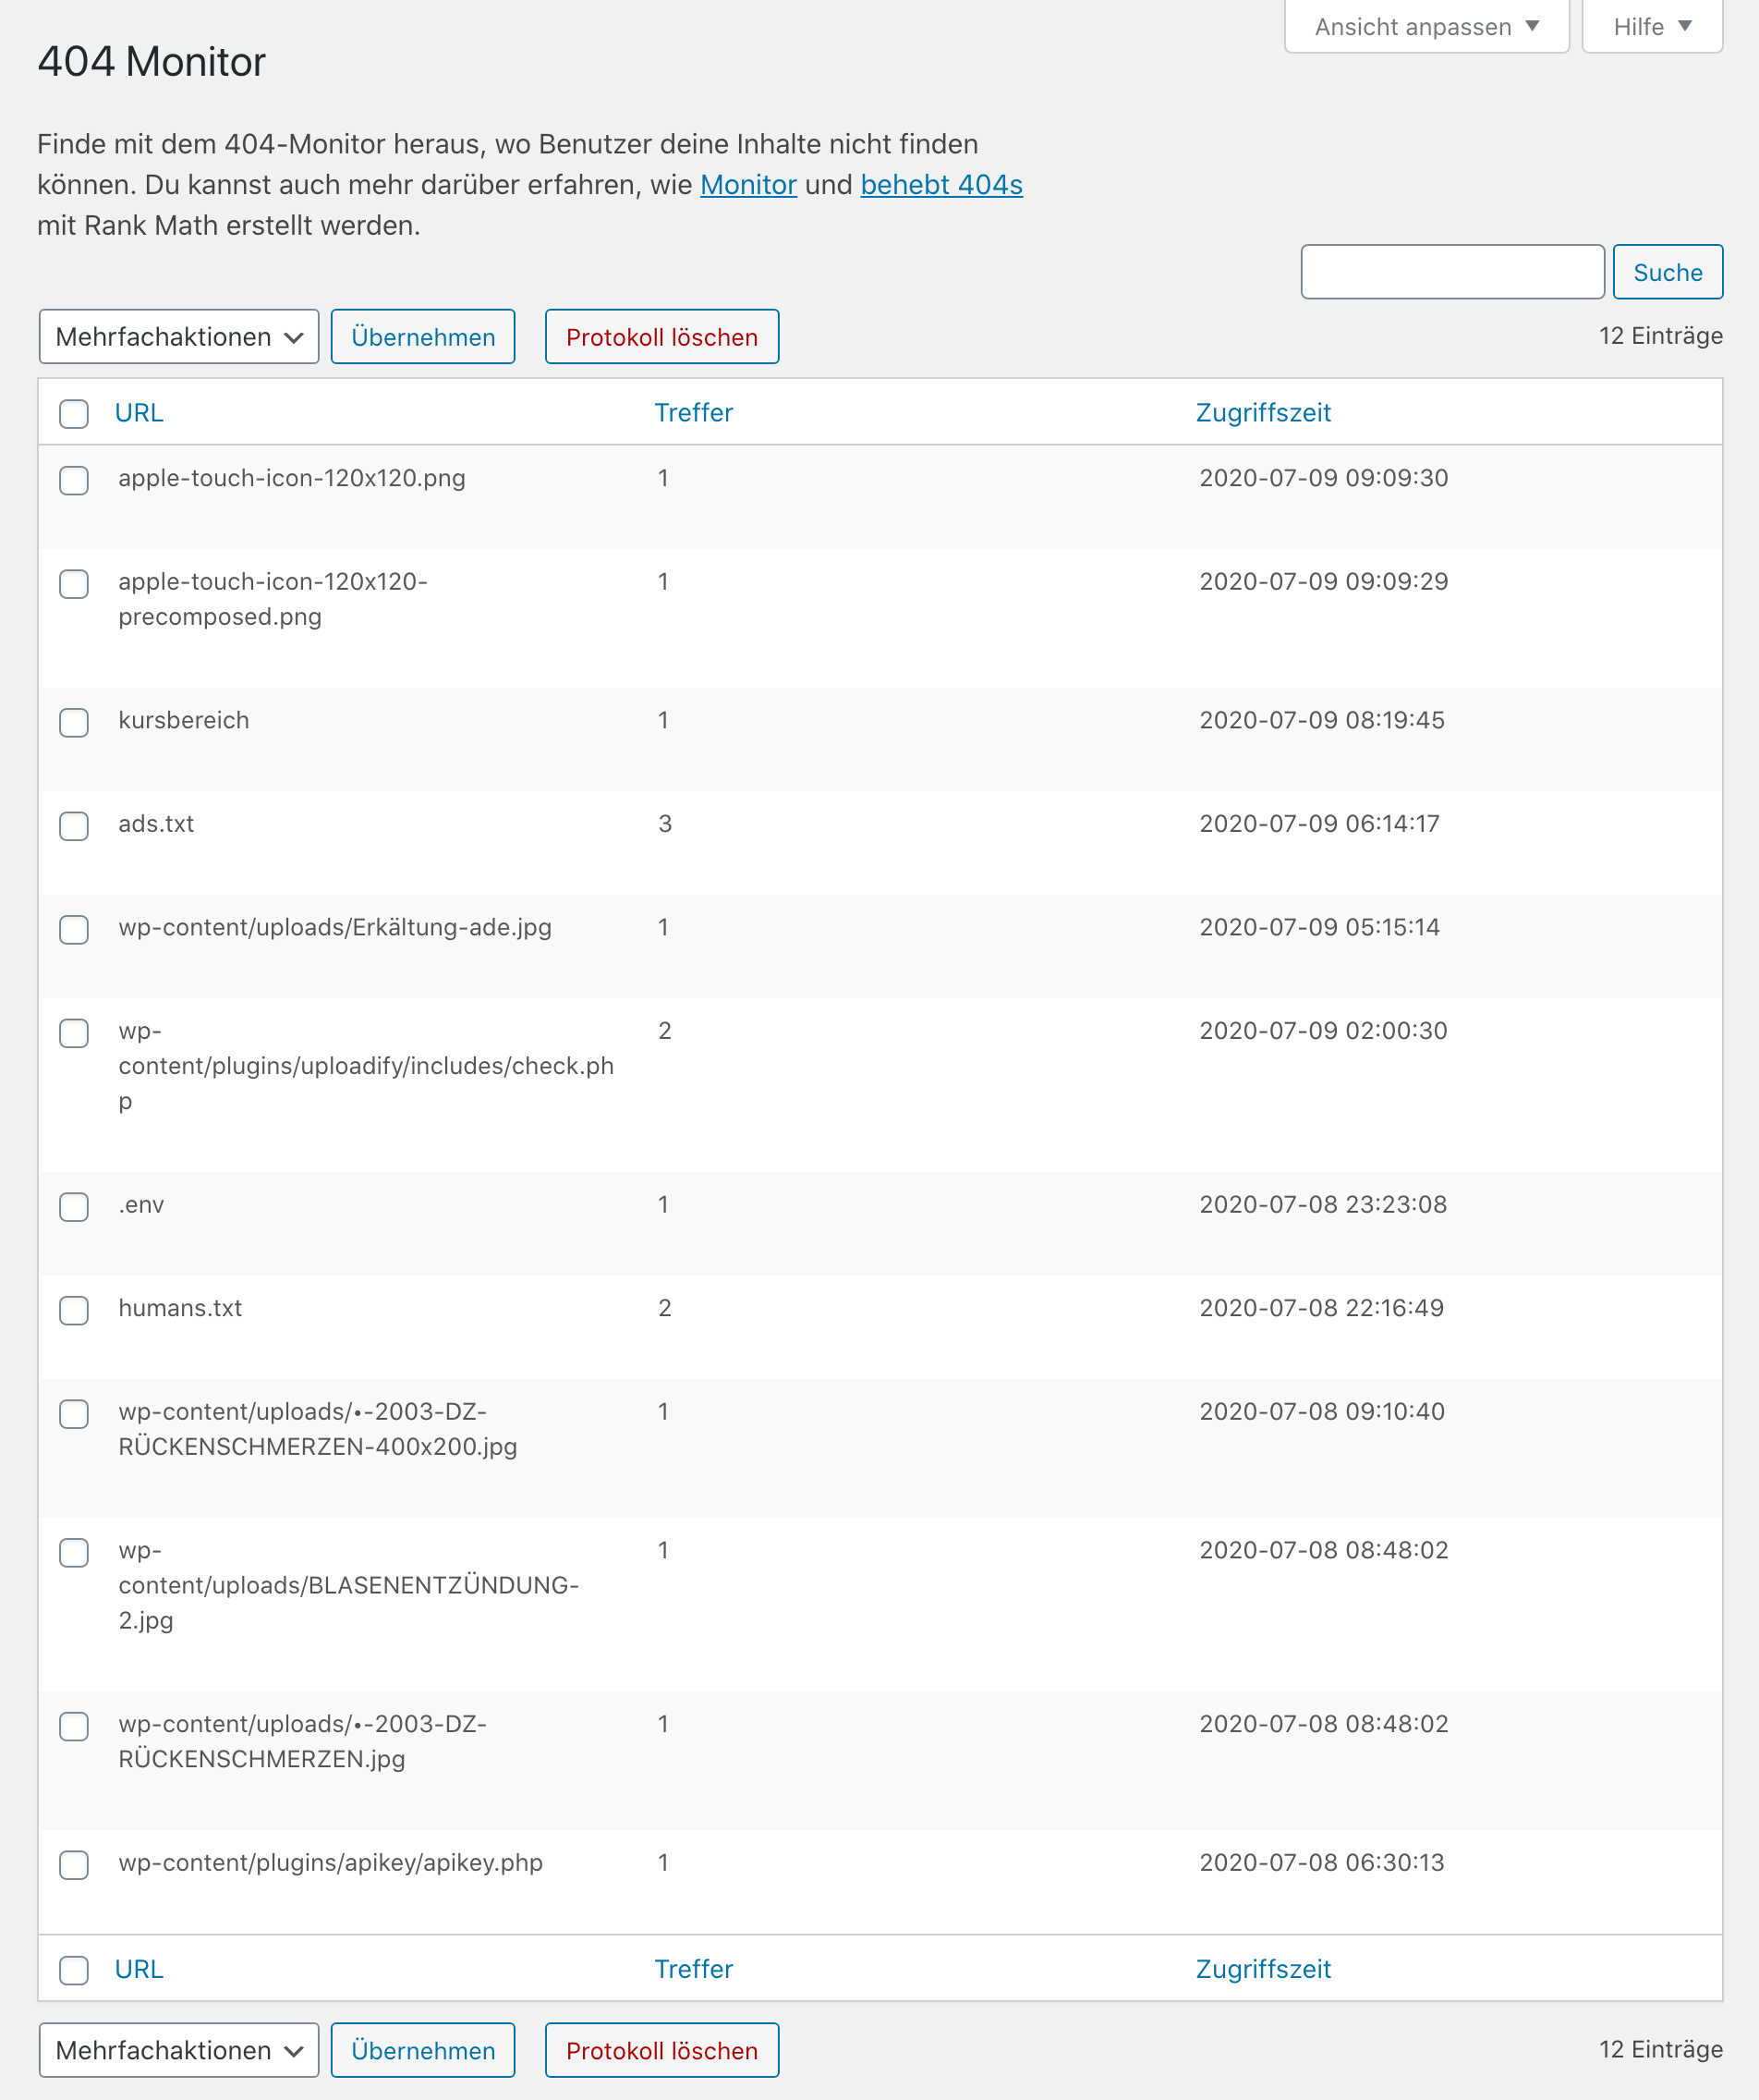
Task: Open bottom Mehrfachaktionen dropdown
Action: 179,2050
